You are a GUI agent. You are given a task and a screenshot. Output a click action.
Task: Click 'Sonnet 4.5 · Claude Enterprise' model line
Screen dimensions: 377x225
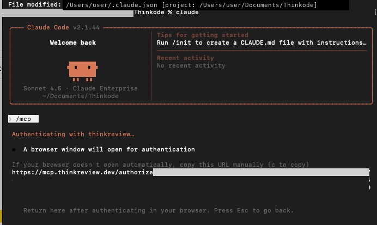point(81,88)
